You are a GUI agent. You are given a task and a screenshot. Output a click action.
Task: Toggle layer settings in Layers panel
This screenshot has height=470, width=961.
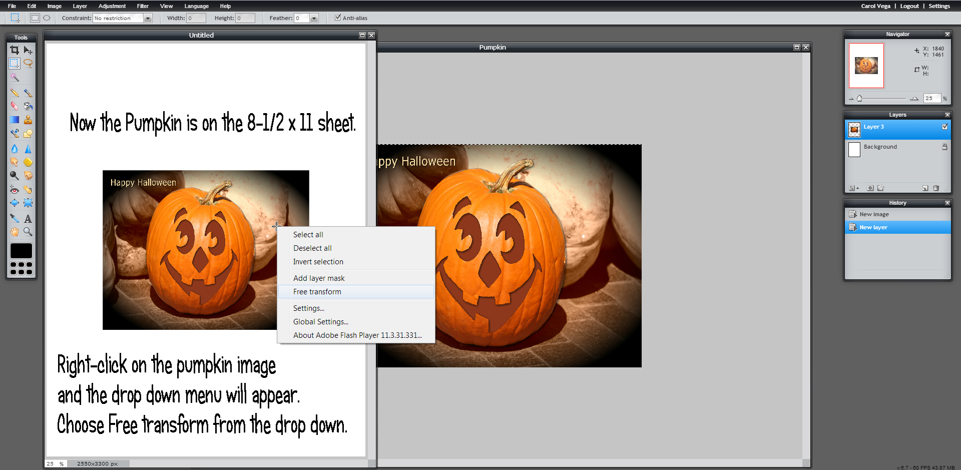click(x=853, y=188)
